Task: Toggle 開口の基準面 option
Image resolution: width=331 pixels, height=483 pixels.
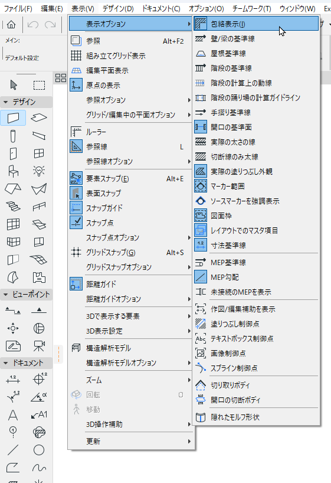Action: click(x=256, y=127)
